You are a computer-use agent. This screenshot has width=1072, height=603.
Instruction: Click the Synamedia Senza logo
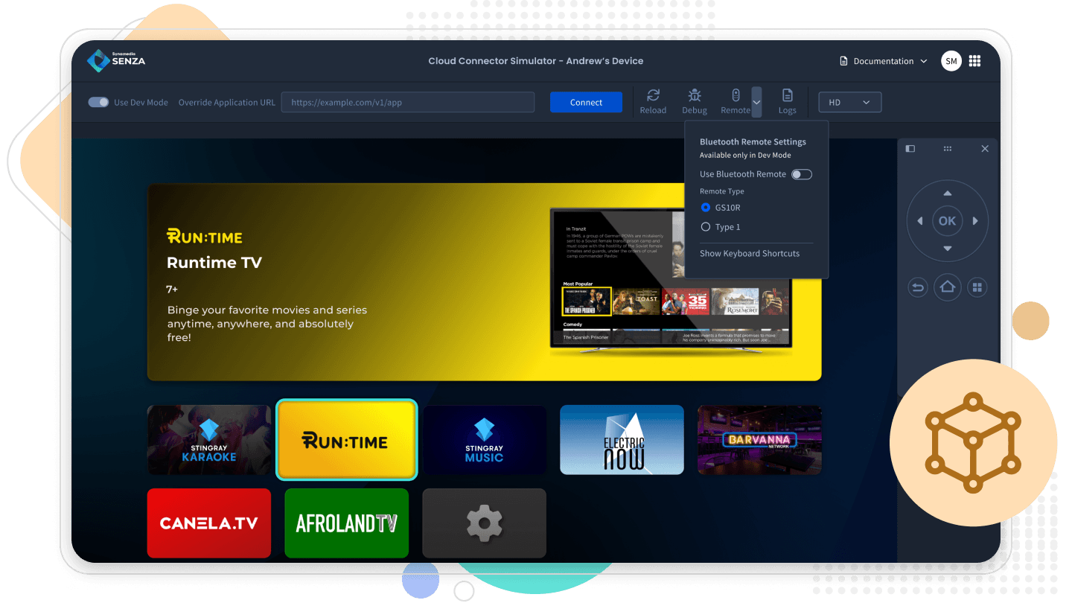coord(116,61)
